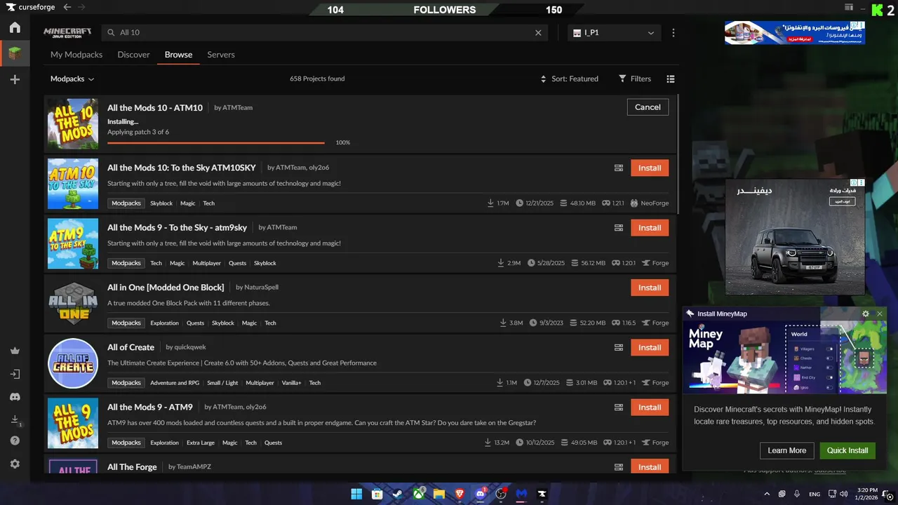This screenshot has height=505, width=898.
Task: Switch to My Modpacks tab
Action: click(76, 55)
